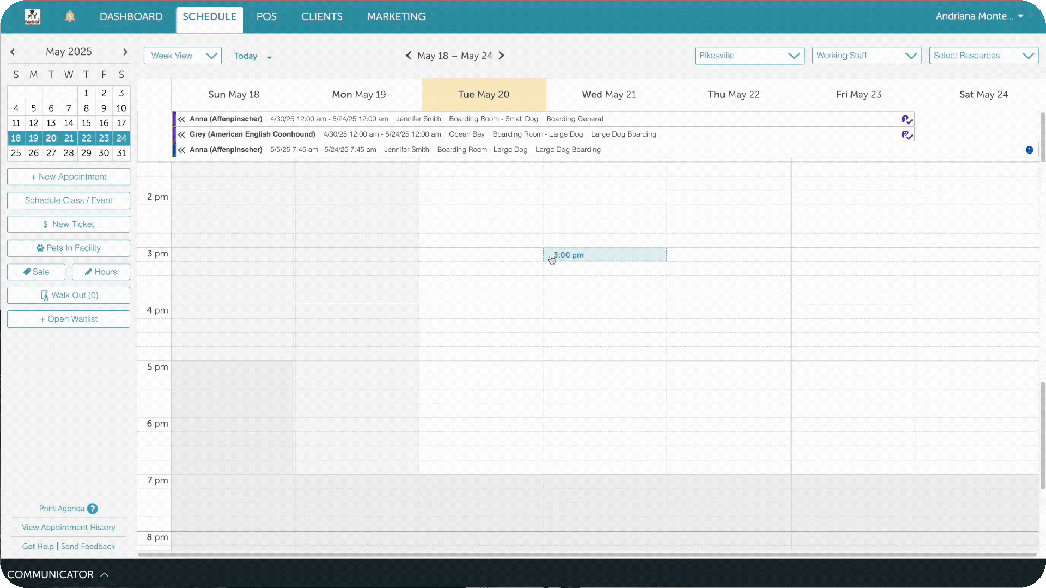1046x588 pixels.
Task: Go to previous month in mini calendar
Action: [12, 52]
